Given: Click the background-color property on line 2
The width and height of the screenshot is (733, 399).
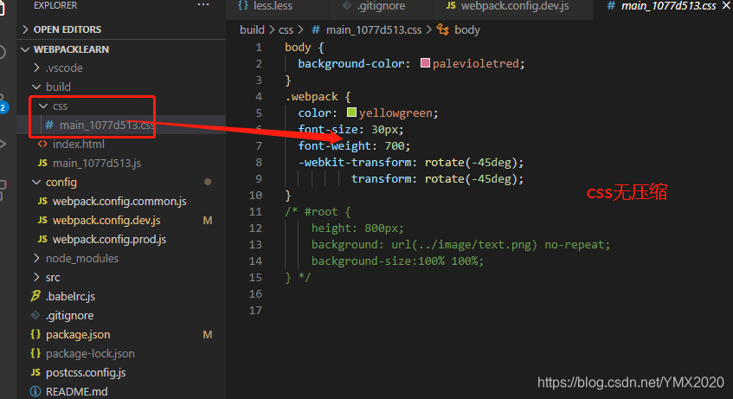Looking at the screenshot, I should click(351, 64).
